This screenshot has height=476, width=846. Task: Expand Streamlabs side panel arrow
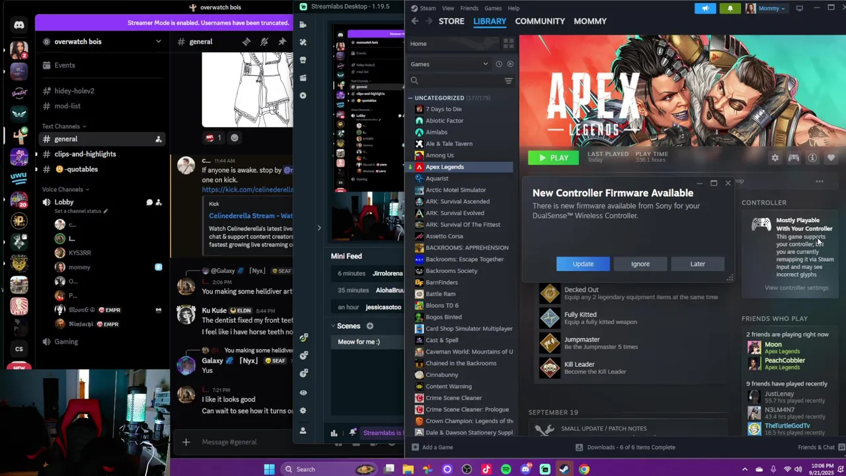tap(319, 228)
